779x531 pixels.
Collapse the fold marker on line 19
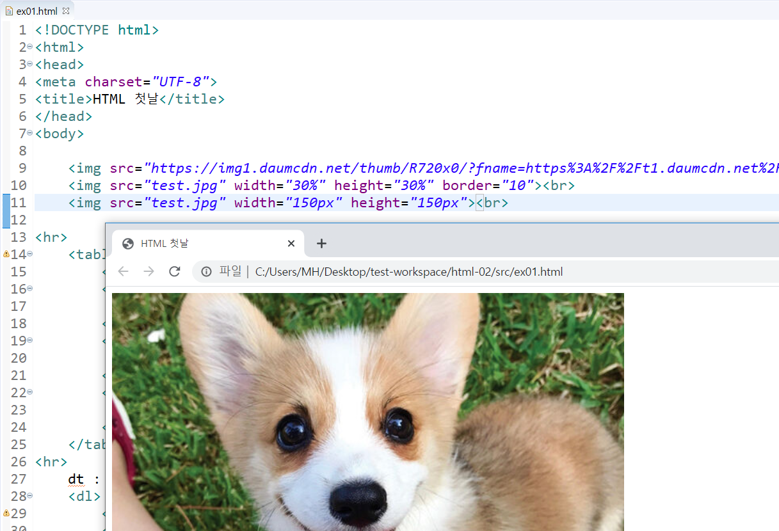click(30, 340)
